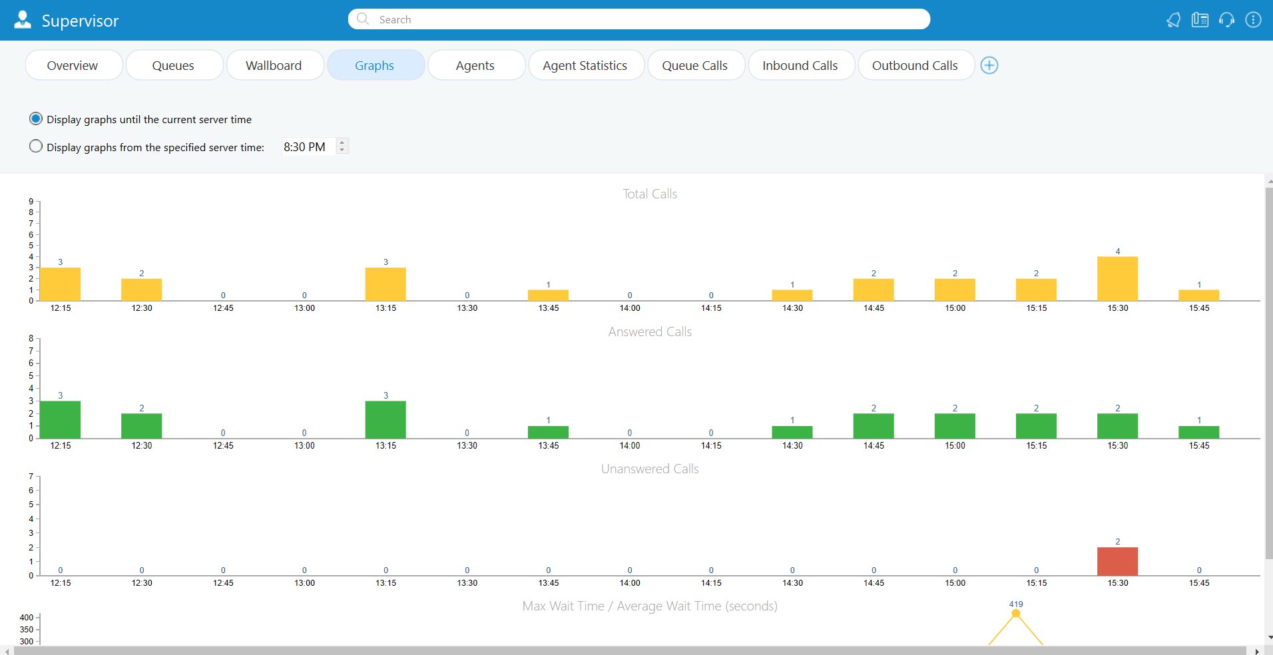Click the 8:30 PM time field
The height and width of the screenshot is (655, 1273).
point(308,146)
